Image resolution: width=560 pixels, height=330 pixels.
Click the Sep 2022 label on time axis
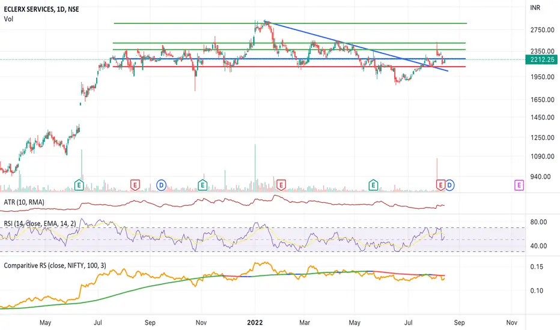pos(459,323)
